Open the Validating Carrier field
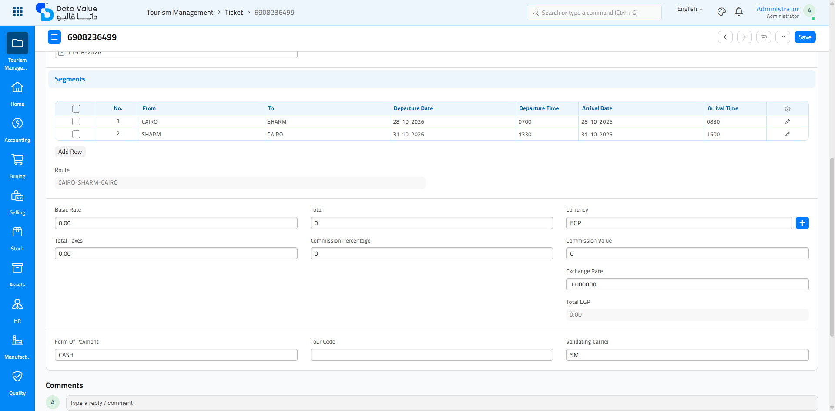835x411 pixels. pos(687,355)
